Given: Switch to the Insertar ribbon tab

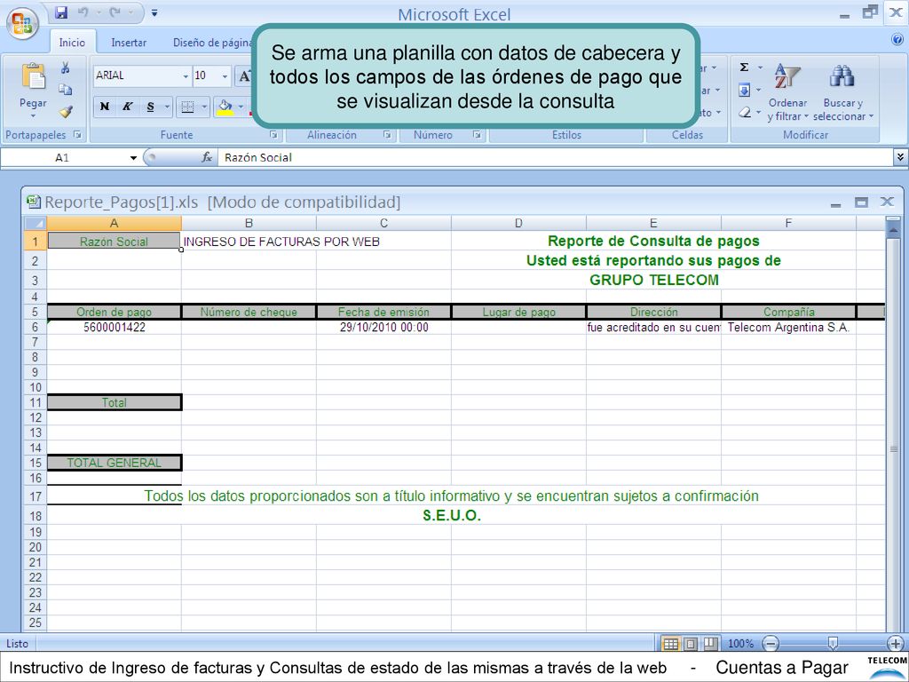Looking at the screenshot, I should pos(129,43).
